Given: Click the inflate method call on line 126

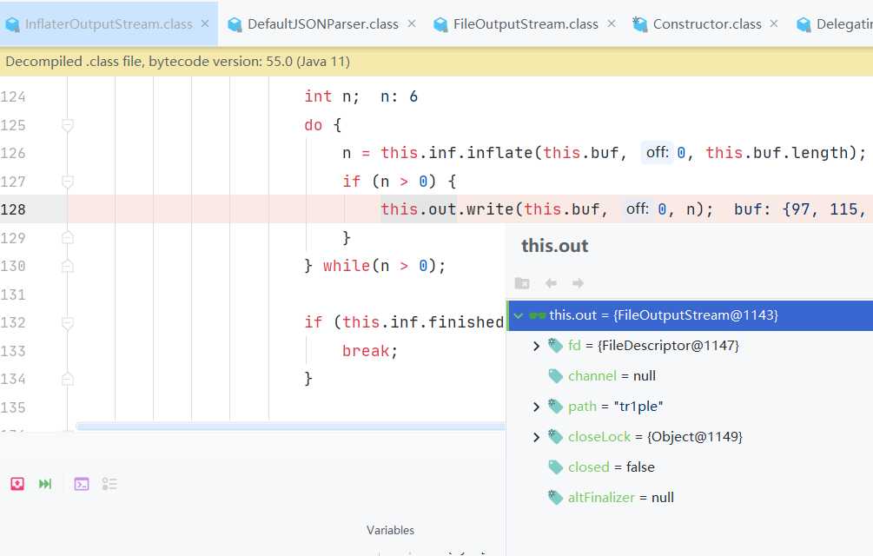Looking at the screenshot, I should tap(499, 153).
